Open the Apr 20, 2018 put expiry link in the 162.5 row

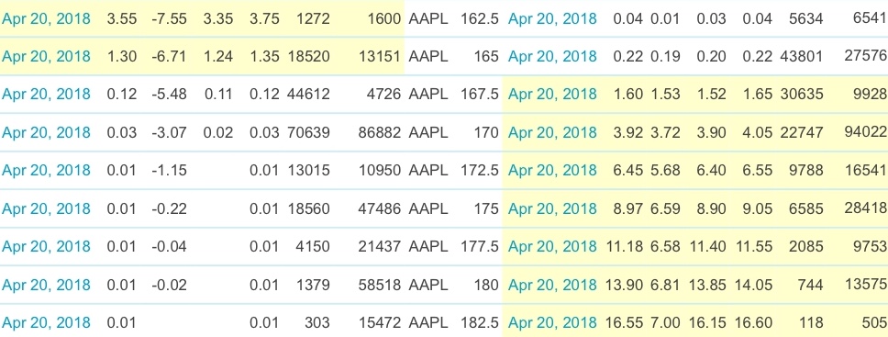coord(552,18)
